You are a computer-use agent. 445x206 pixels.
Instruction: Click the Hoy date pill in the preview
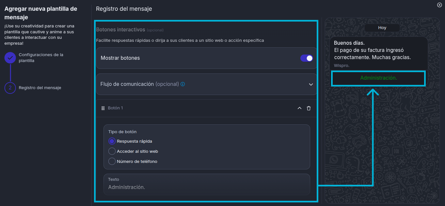382,28
